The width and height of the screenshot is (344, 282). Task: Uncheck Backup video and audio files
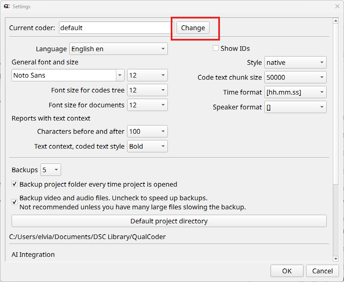click(x=15, y=202)
